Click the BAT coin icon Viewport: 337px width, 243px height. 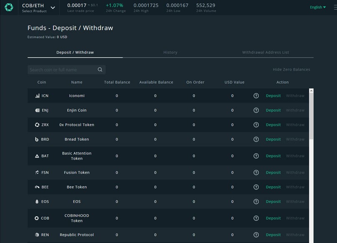(x=37, y=156)
